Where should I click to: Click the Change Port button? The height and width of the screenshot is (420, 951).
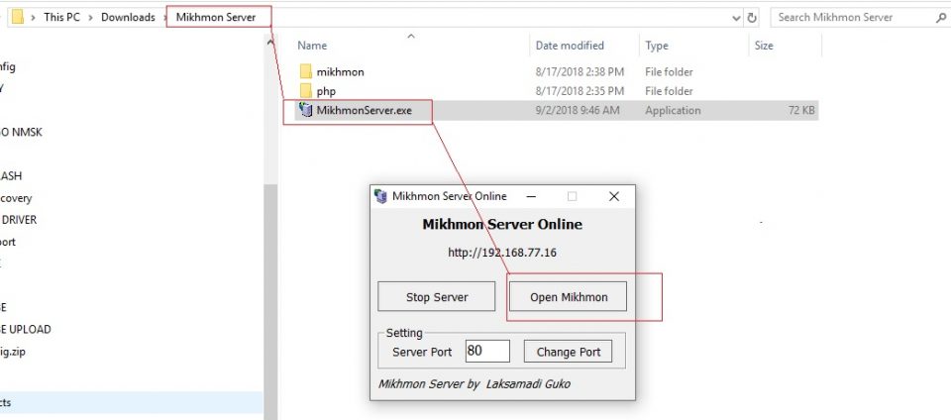point(569,352)
